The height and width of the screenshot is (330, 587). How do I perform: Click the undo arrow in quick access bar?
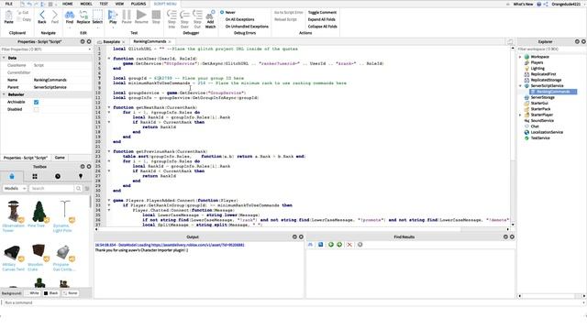click(29, 4)
